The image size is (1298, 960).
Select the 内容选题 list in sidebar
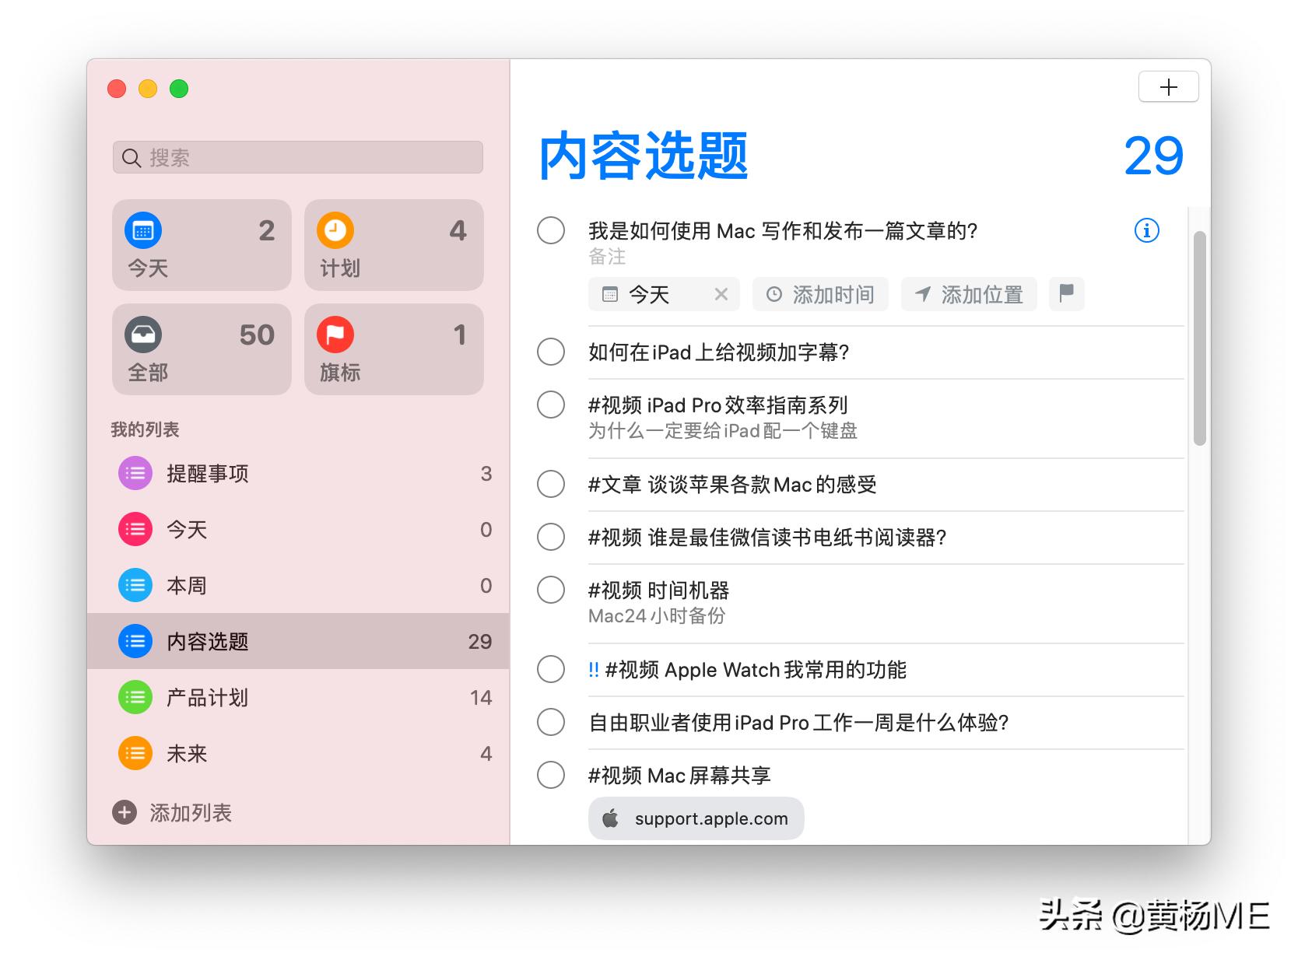(x=206, y=641)
